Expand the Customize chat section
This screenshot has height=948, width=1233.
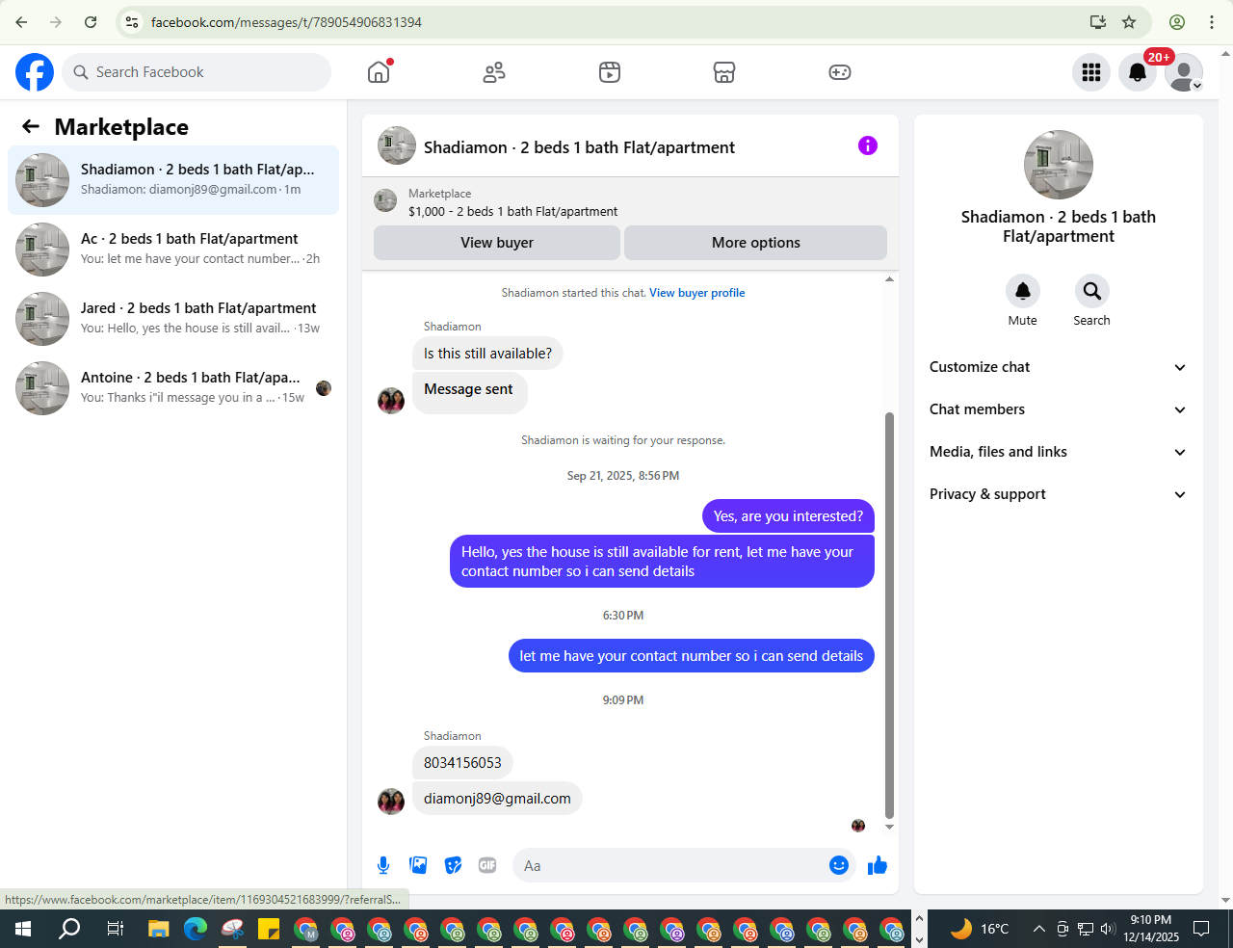(1059, 367)
